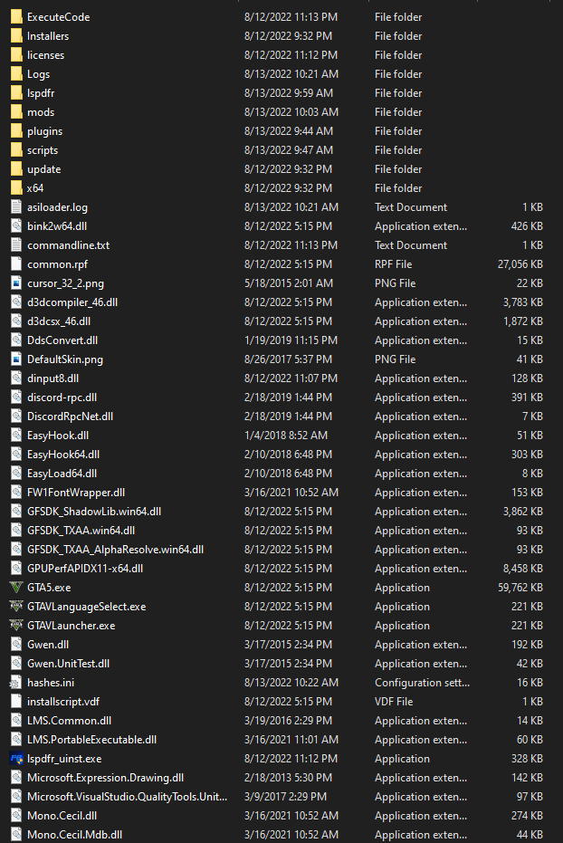563x843 pixels.
Task: Click the 8/13/2022 10:22 AM date
Action: [x=291, y=683]
